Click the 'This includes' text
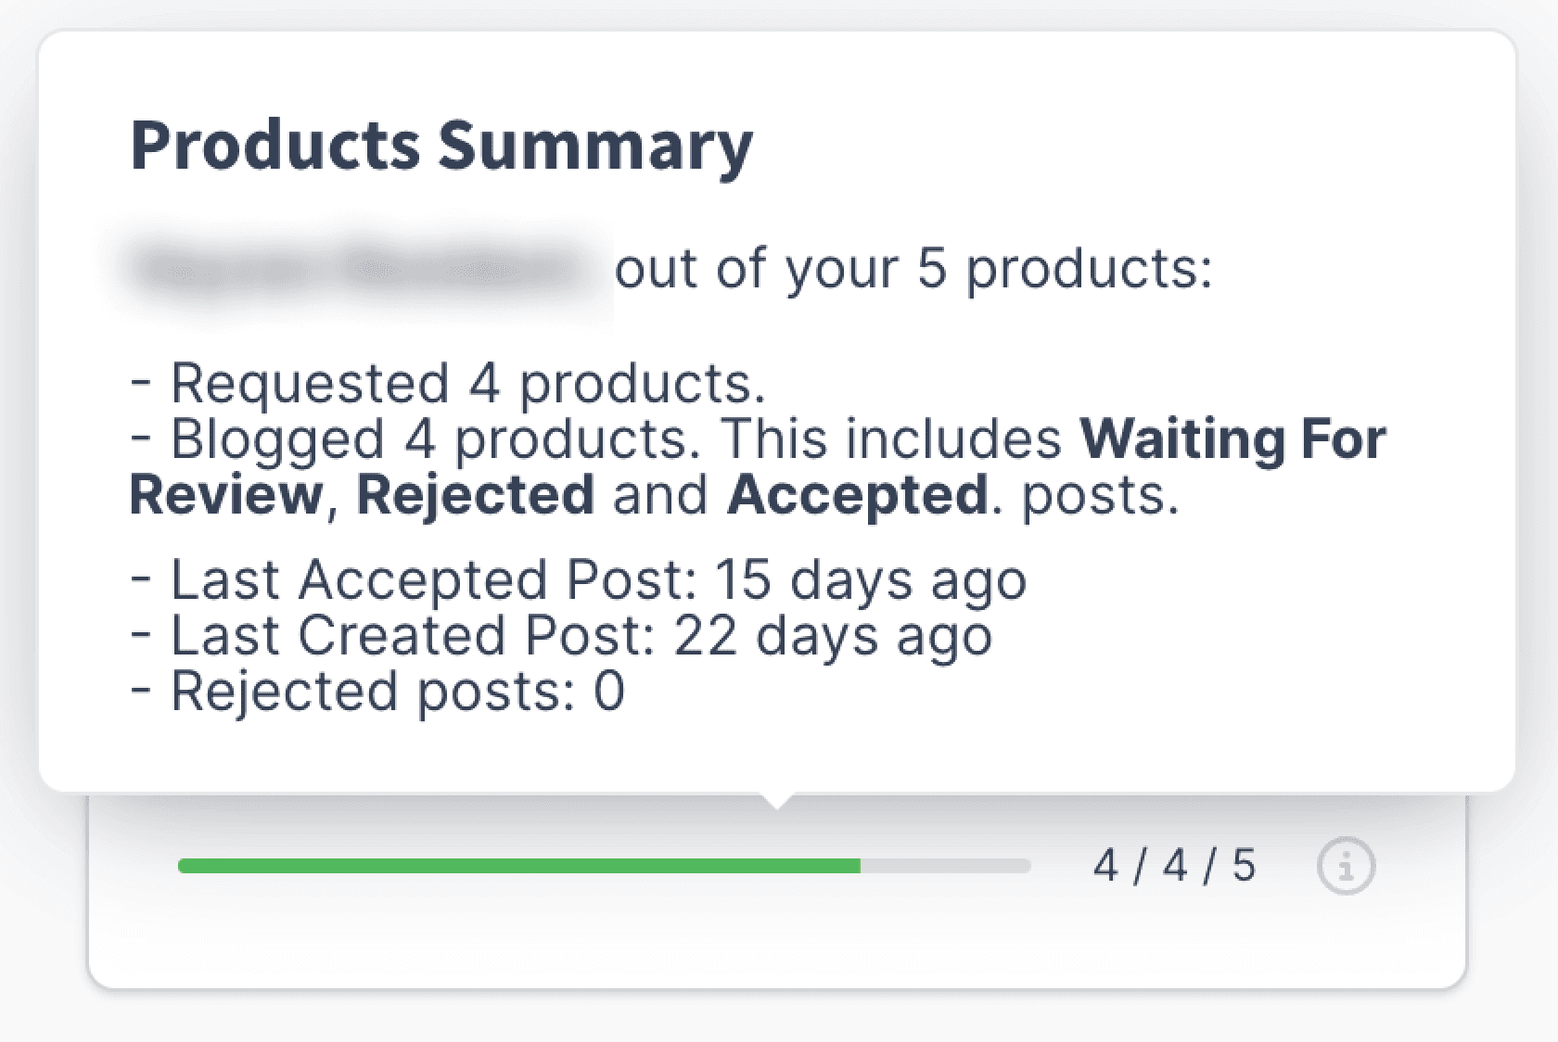Screen dimensions: 1558x1042 [890, 438]
